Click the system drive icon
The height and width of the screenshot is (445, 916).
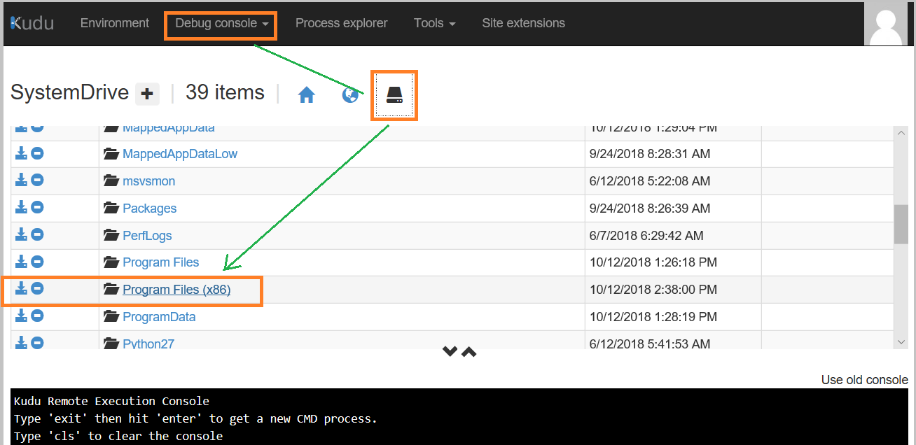point(394,95)
